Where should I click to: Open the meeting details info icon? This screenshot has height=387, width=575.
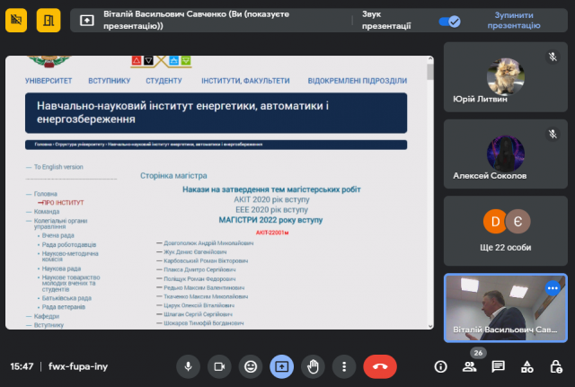coord(440,366)
